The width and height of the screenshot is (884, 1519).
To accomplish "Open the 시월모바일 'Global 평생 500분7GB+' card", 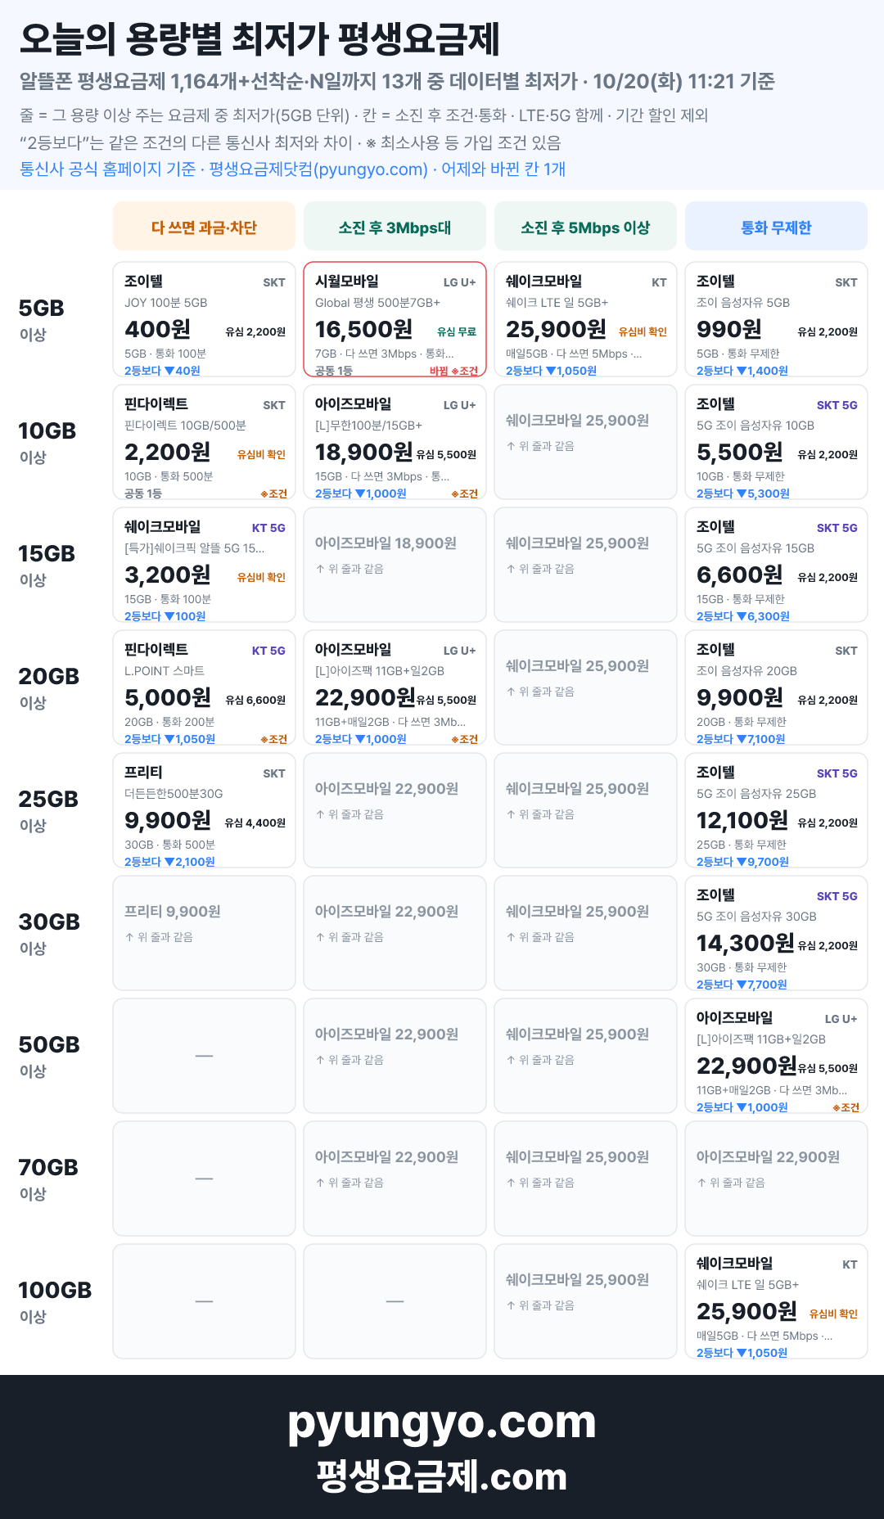I will (395, 319).
